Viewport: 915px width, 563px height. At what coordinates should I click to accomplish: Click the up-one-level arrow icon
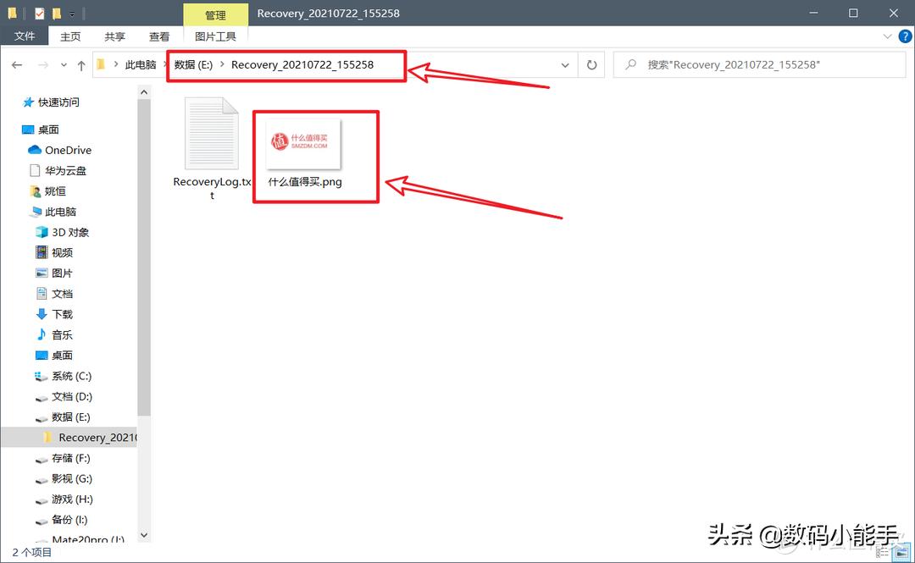[80, 64]
